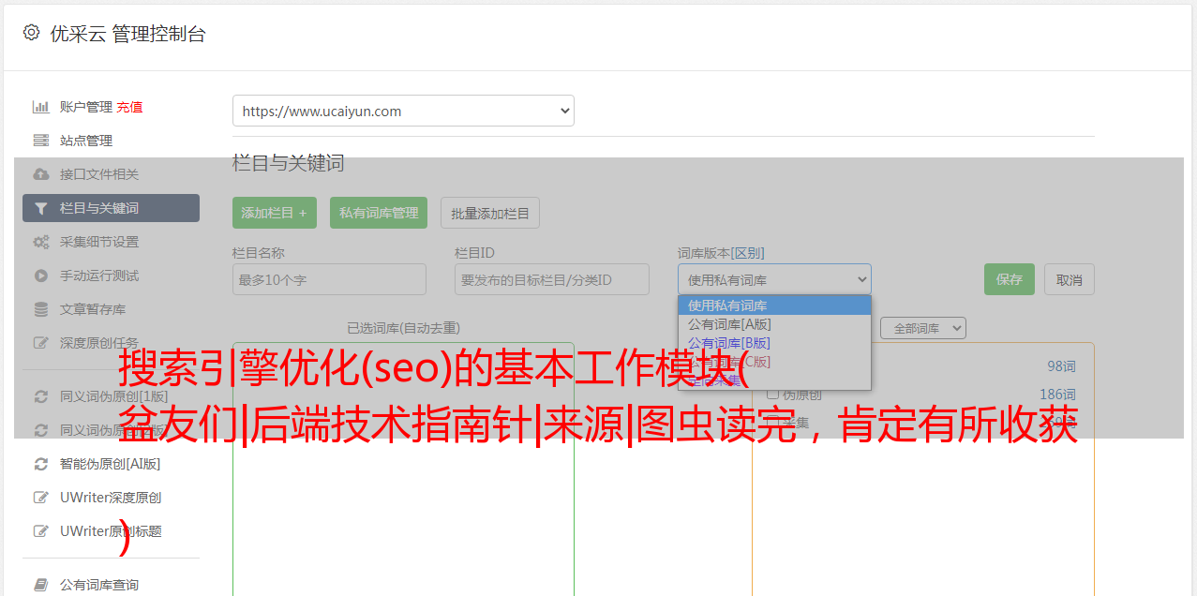This screenshot has width=1197, height=596.
Task: Click the bar chart icon for 账户管理
Action: point(41,107)
